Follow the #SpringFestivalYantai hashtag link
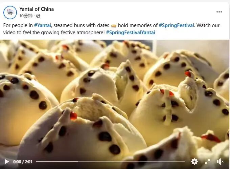The width and height of the screenshot is (230, 169). (131, 33)
